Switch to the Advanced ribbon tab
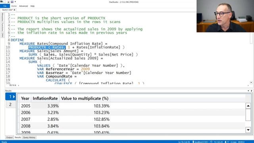The image size is (254, 143). [23, 6]
